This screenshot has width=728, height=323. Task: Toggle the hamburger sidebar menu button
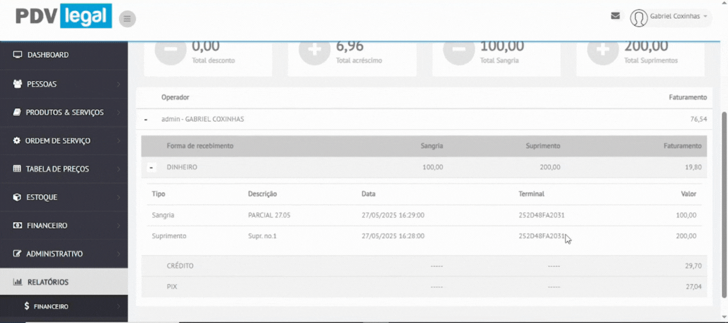[127, 19]
